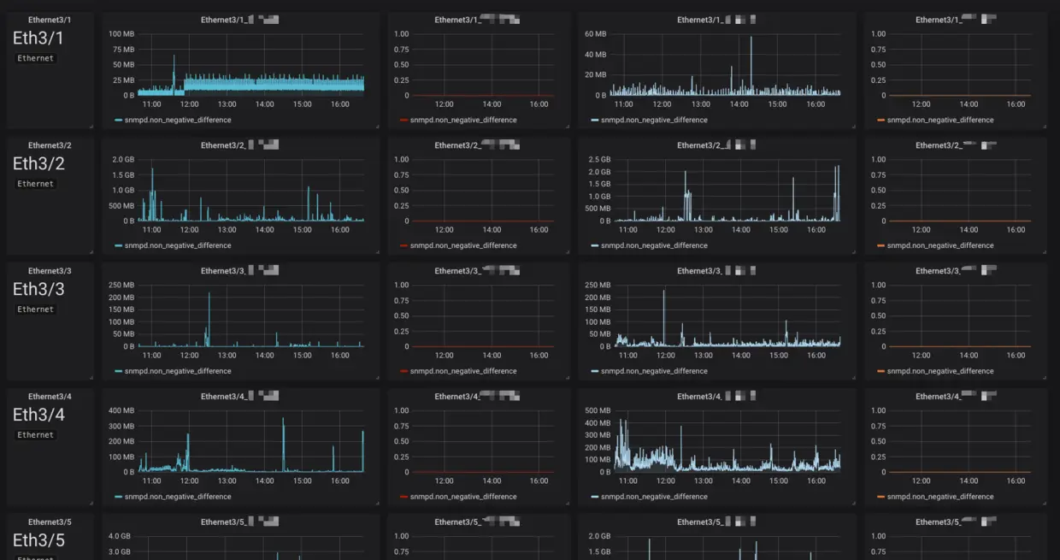The height and width of the screenshot is (560, 1060).
Task: Open title menu of Ethernet3/4 pale-blue-series graph
Action: pyautogui.click(x=716, y=396)
